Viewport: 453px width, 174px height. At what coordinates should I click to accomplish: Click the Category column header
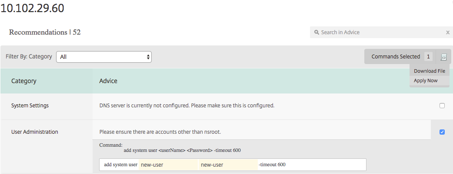point(23,81)
